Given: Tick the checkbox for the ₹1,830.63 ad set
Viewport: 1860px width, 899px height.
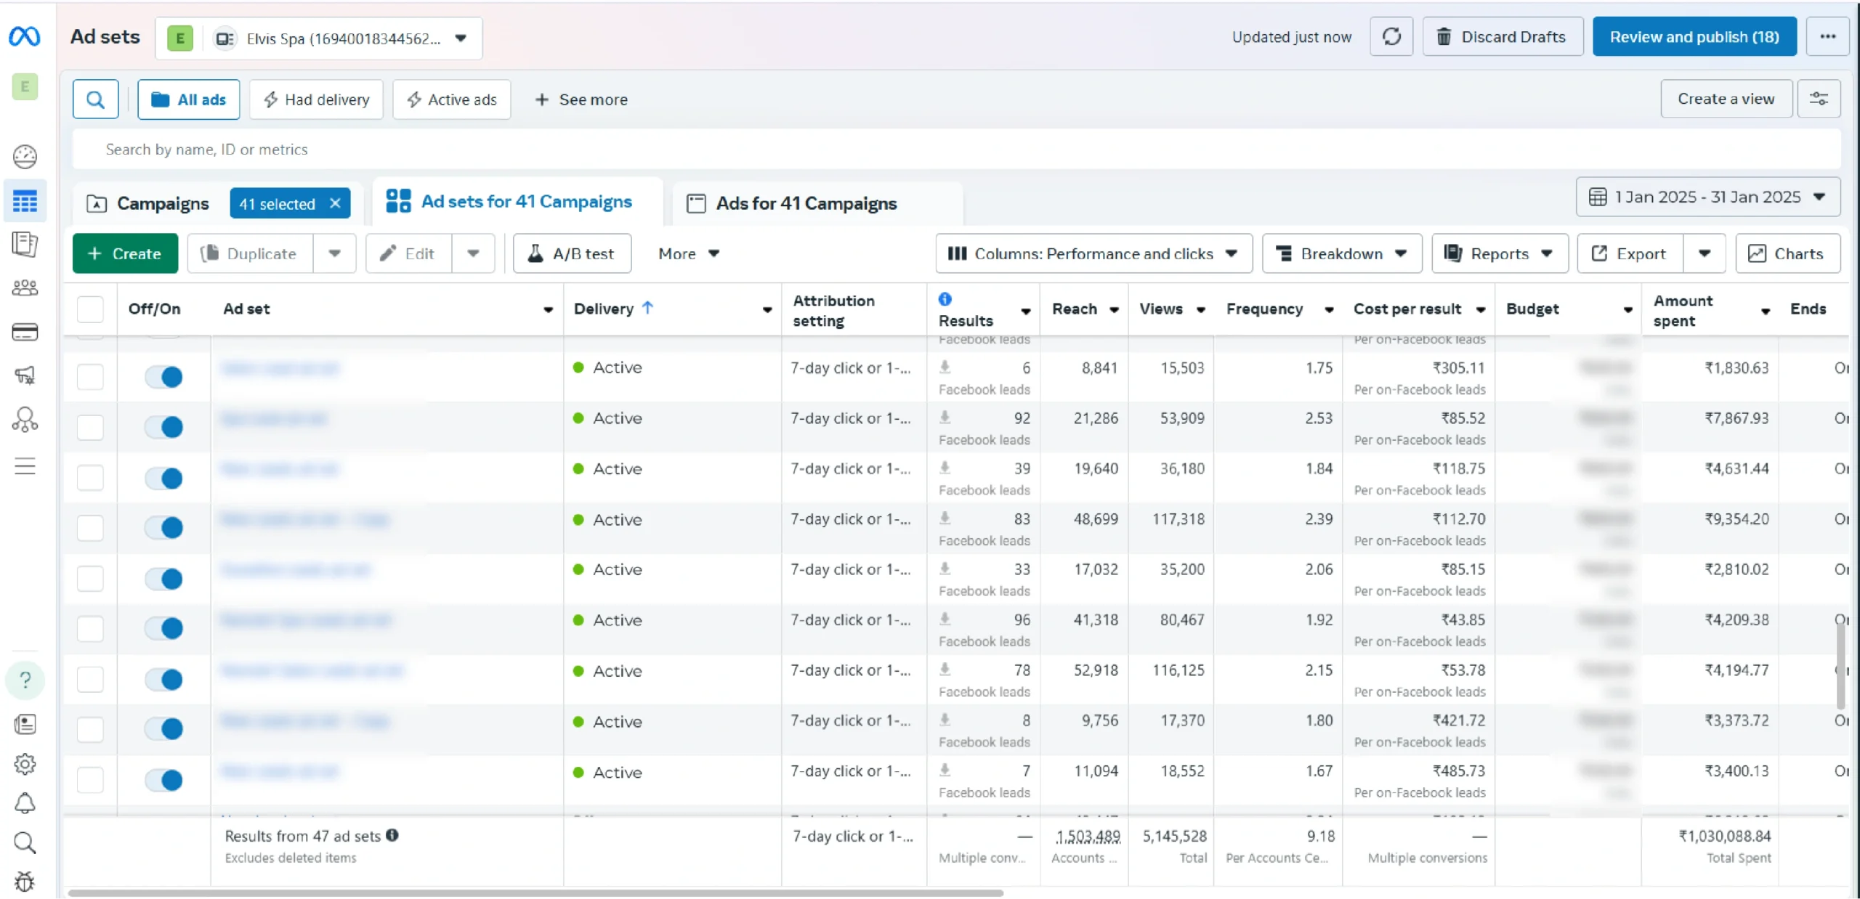Looking at the screenshot, I should [x=90, y=377].
